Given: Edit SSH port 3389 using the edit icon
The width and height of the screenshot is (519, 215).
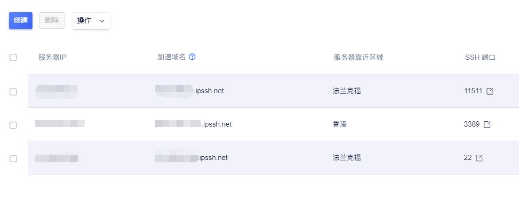Looking at the screenshot, I should point(487,125).
